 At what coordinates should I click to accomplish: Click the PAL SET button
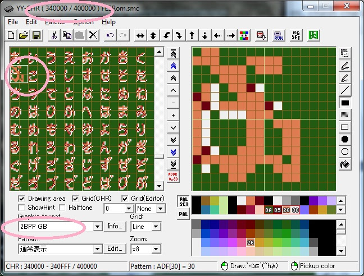[183, 201]
